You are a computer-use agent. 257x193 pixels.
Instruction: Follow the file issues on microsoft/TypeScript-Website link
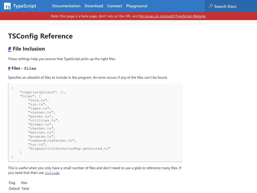point(172,16)
